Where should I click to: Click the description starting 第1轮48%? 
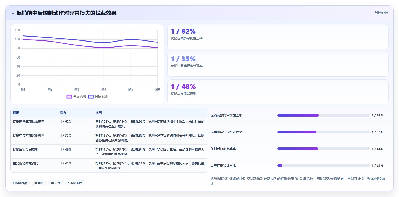pos(150,152)
